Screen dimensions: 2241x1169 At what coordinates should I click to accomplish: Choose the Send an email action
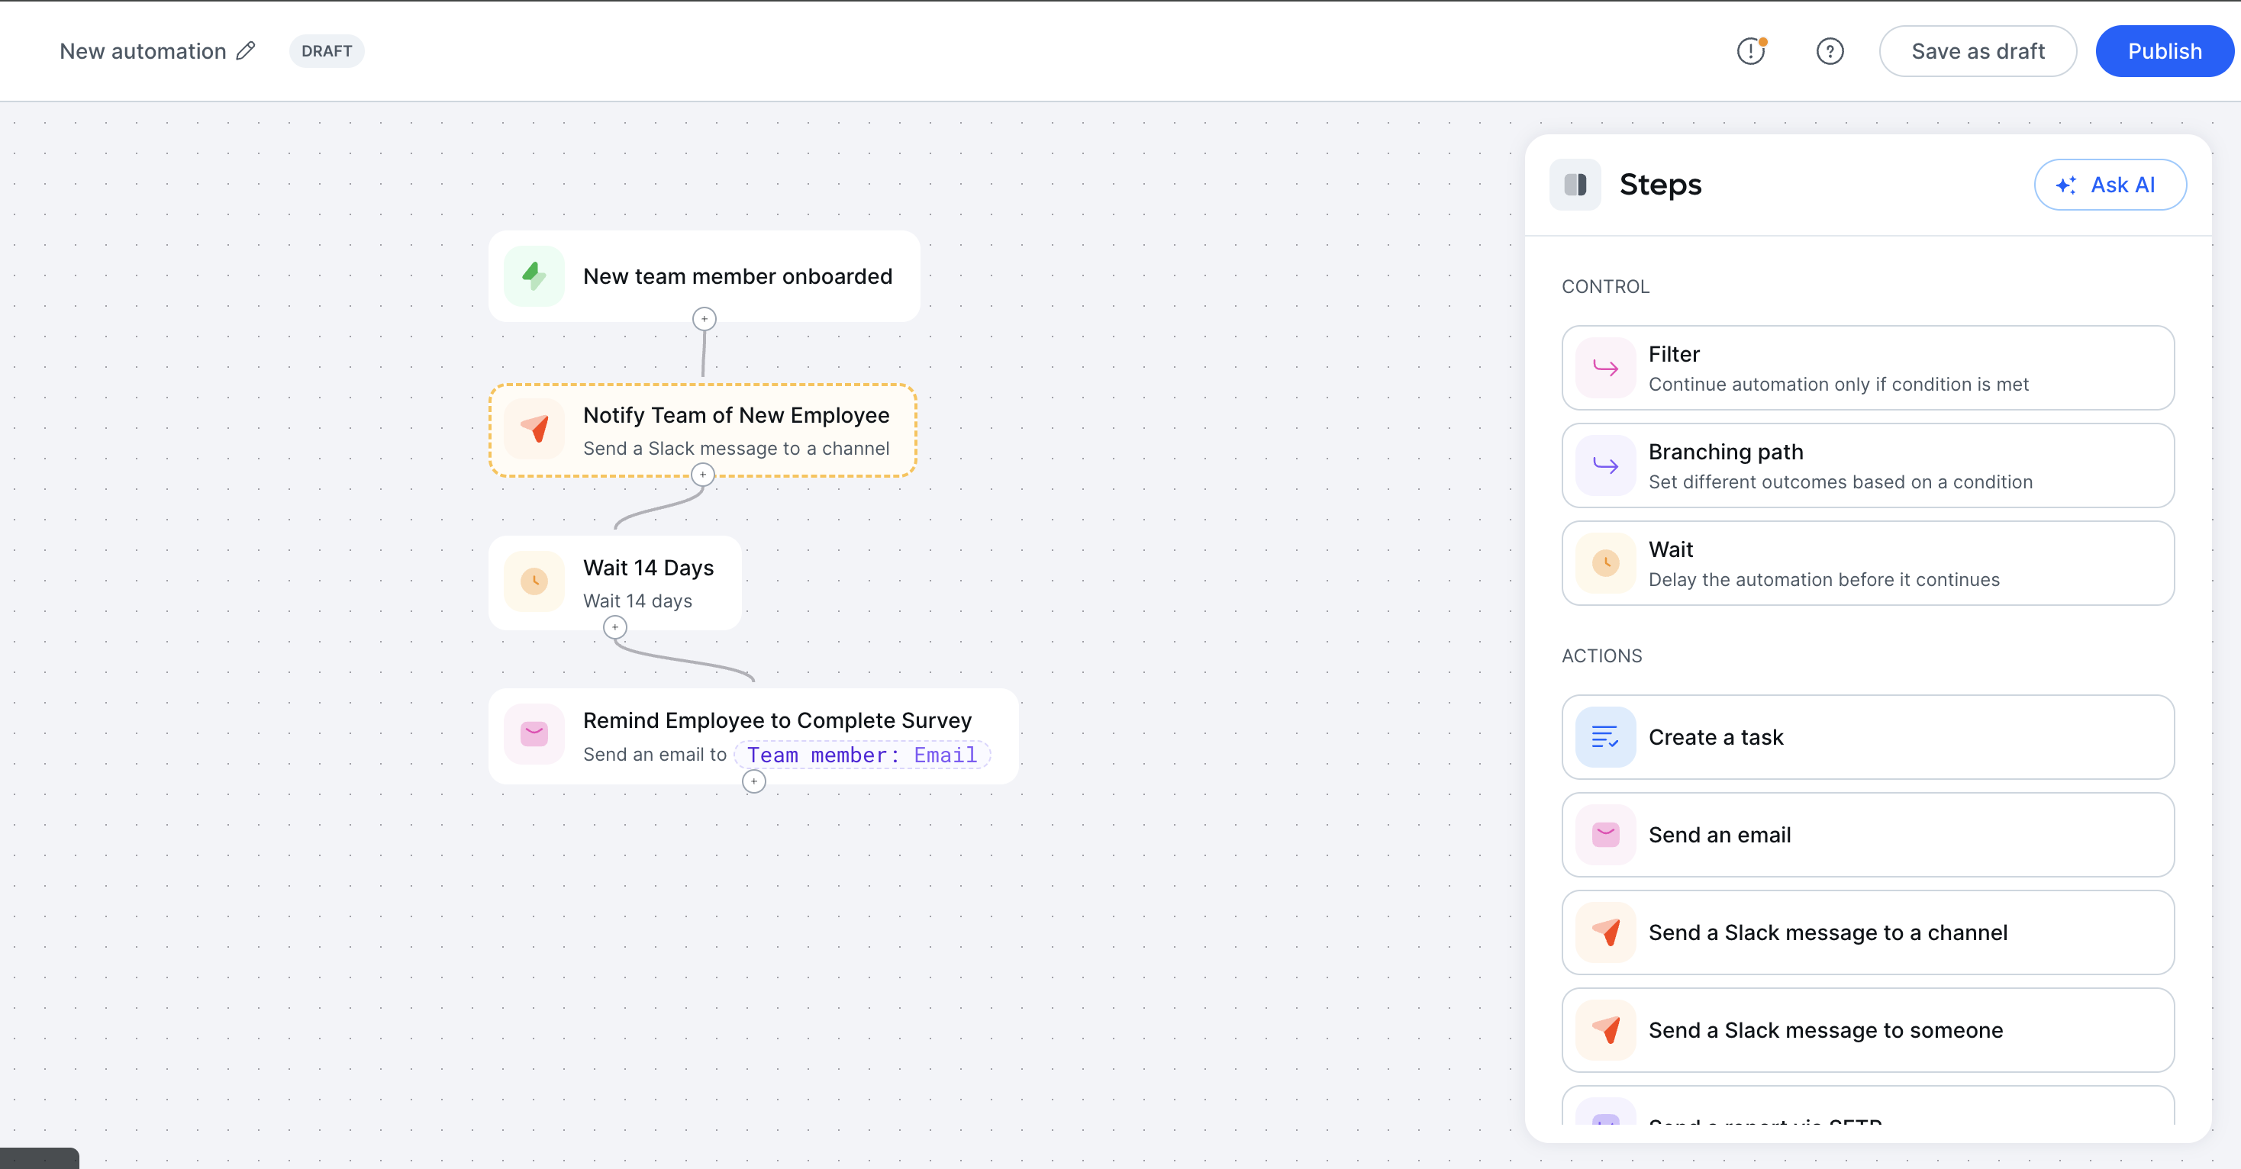pyautogui.click(x=1868, y=835)
